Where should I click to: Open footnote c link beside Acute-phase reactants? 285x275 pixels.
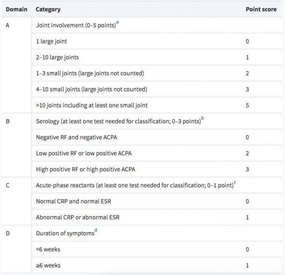coord(235,183)
